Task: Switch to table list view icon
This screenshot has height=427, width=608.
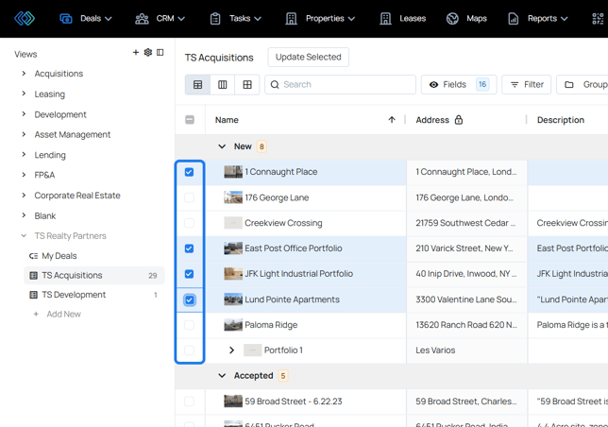Action: (198, 85)
